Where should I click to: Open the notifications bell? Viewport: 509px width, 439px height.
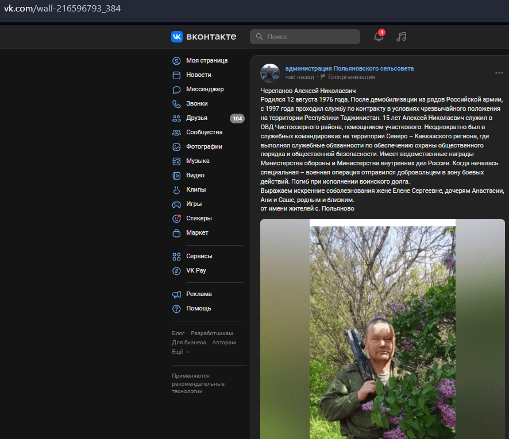click(x=379, y=36)
